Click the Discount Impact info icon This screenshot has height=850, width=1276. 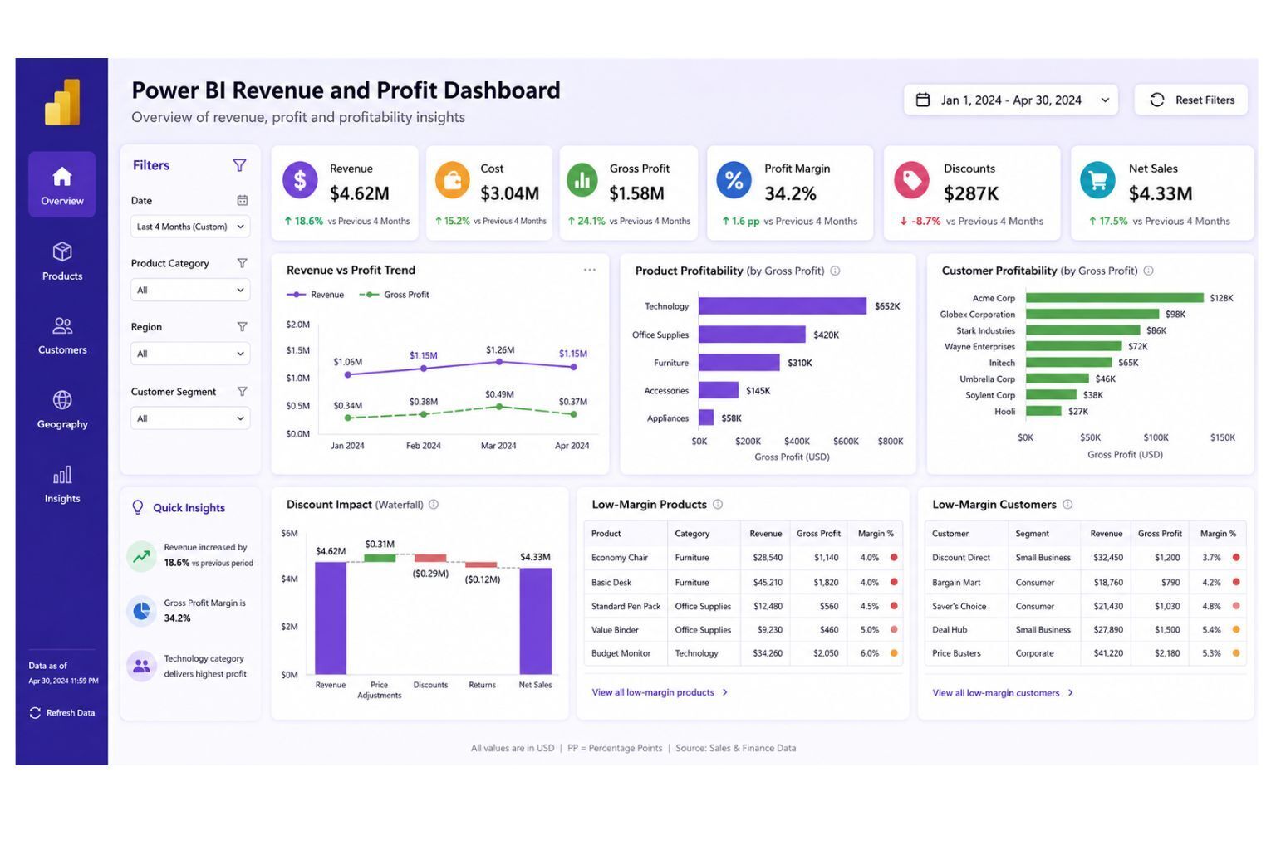pos(434,505)
